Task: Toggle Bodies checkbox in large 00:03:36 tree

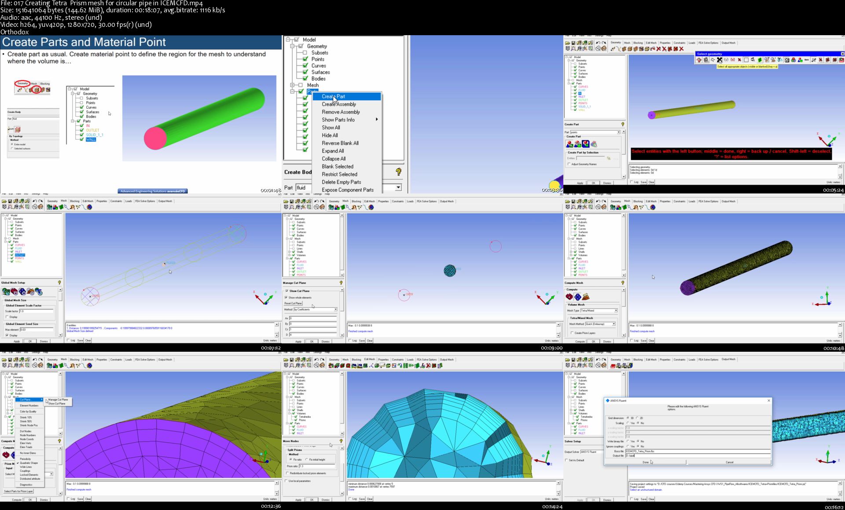Action: pos(305,79)
